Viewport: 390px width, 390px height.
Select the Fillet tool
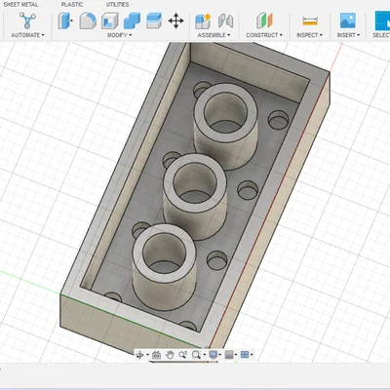(x=88, y=20)
